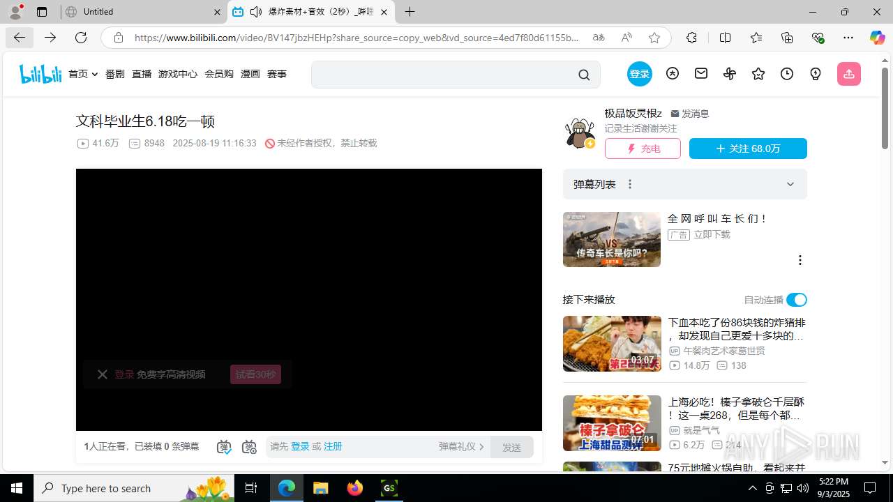Click 登录 link in danmaku input bar
Image resolution: width=893 pixels, height=502 pixels.
(x=300, y=446)
